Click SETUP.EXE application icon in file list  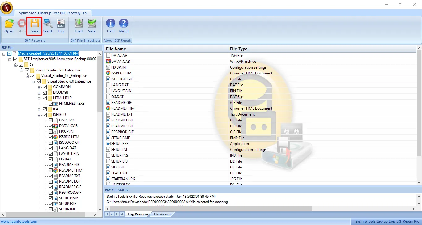tap(108, 144)
